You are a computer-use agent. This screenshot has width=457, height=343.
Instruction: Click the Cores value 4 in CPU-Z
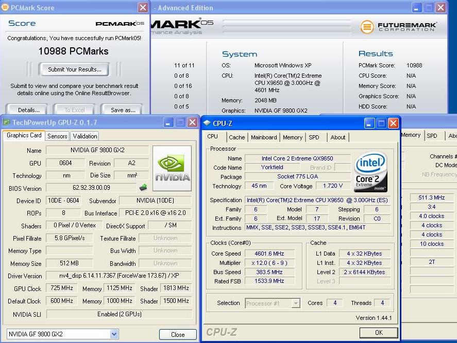click(x=335, y=303)
